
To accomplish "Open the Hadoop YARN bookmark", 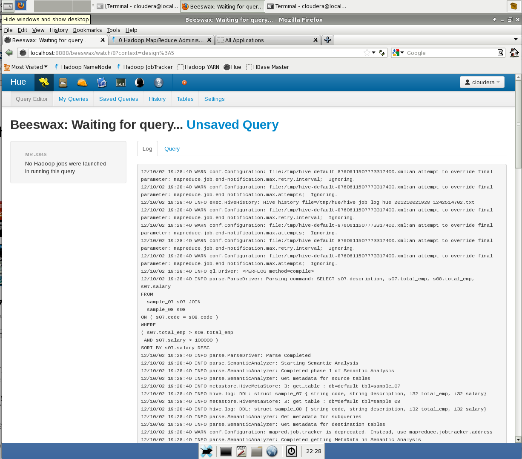I will (198, 67).
